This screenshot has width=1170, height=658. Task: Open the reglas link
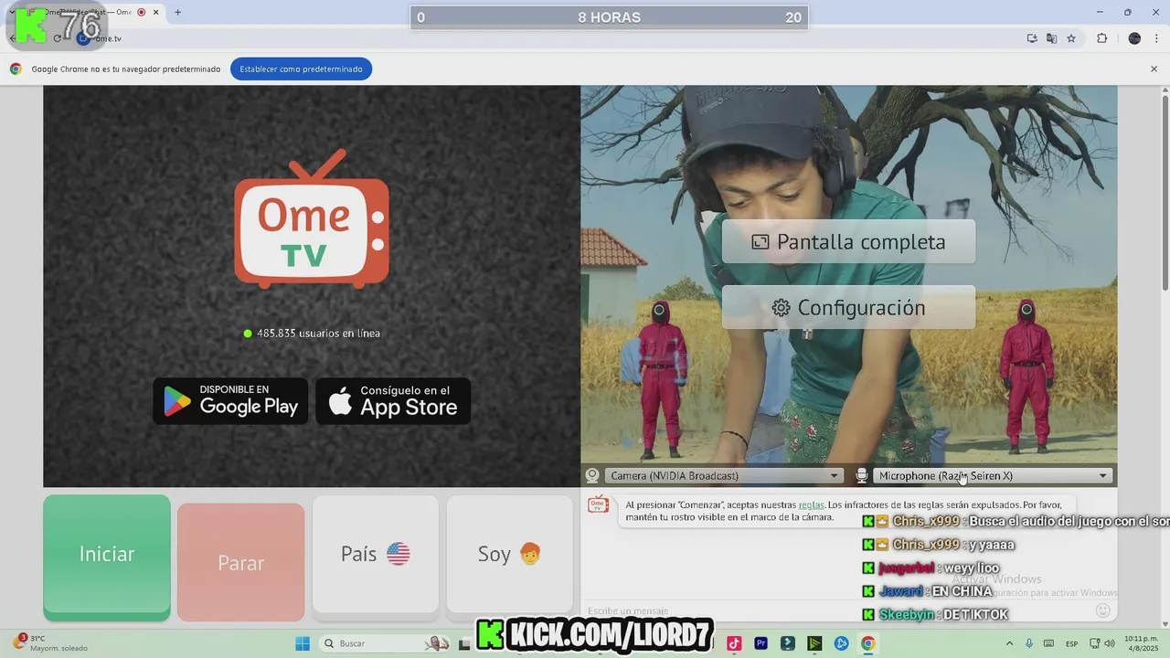pyautogui.click(x=811, y=504)
